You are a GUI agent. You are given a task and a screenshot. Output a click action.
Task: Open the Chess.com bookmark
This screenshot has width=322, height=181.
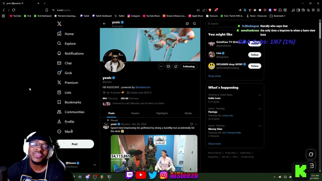[x=257, y=16]
